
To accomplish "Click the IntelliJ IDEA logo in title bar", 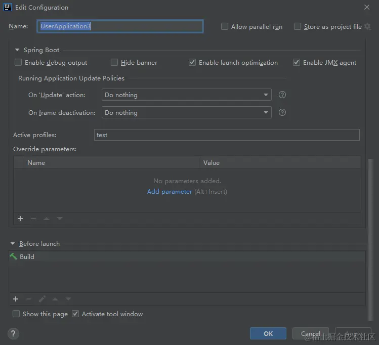I will (x=8, y=7).
